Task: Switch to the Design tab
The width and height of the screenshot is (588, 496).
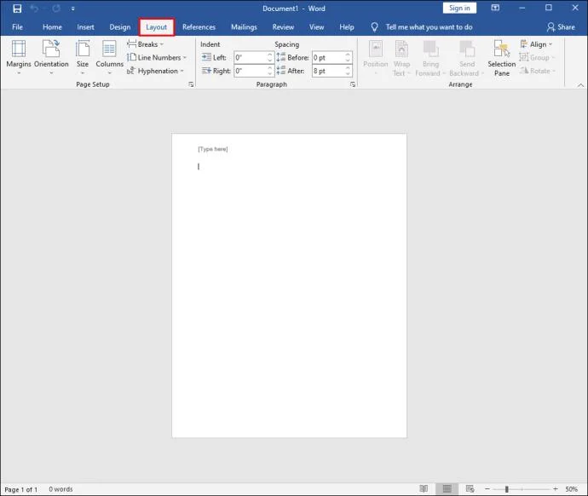Action: click(120, 27)
